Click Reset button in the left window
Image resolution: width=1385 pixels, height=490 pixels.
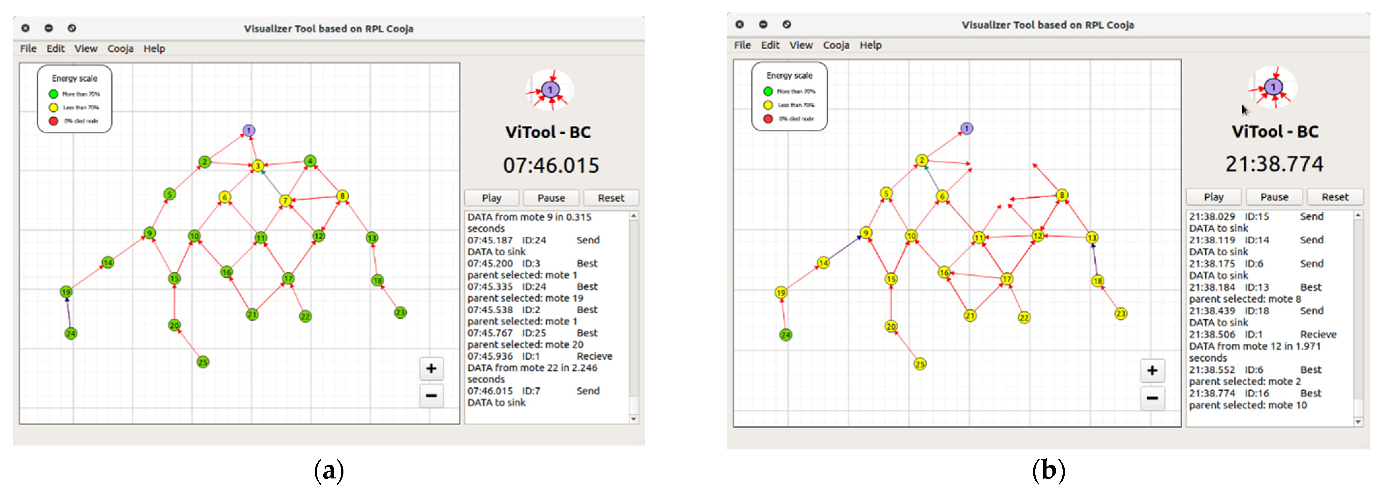[x=611, y=198]
